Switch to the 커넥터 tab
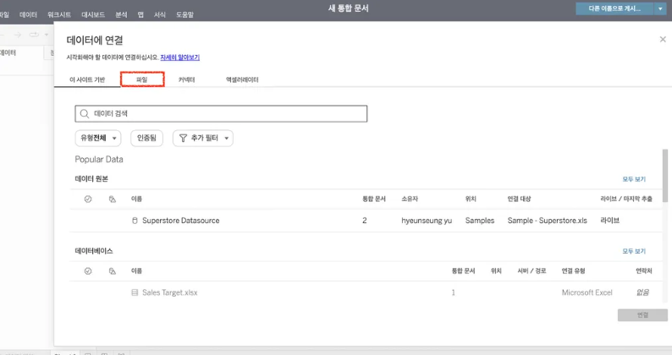The width and height of the screenshot is (672, 355). pyautogui.click(x=186, y=79)
